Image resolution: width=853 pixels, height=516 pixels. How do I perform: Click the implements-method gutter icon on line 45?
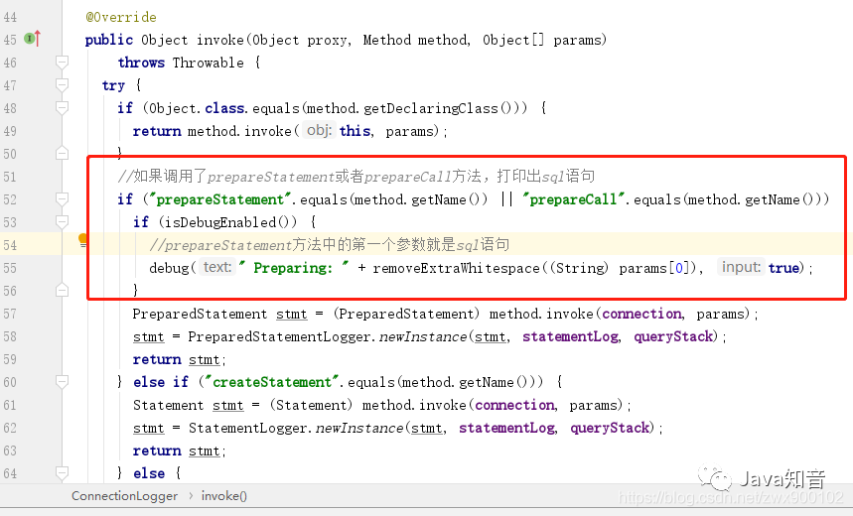tap(32, 39)
